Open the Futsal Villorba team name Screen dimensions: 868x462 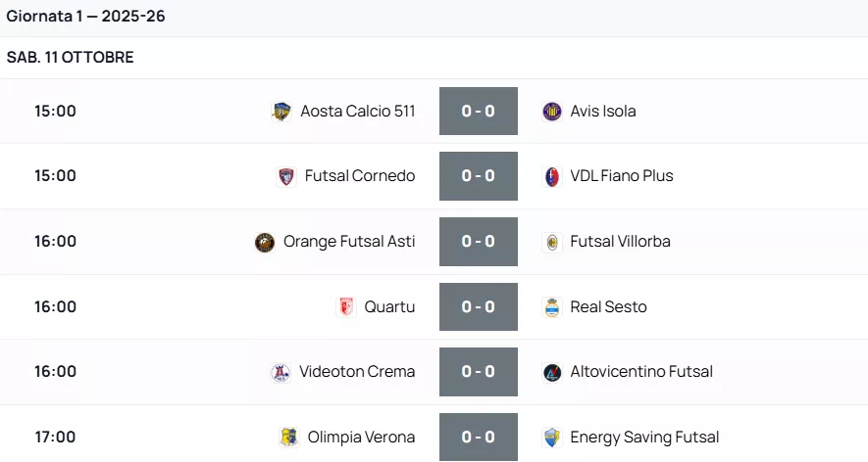click(x=620, y=242)
